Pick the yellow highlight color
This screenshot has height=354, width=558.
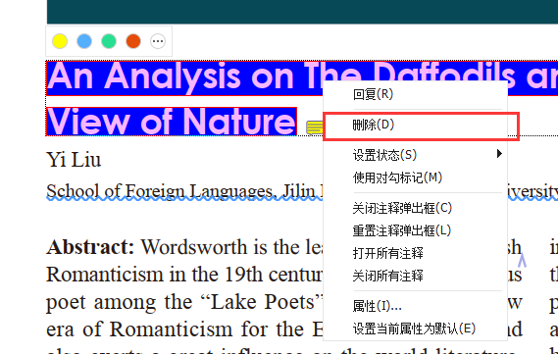60,41
